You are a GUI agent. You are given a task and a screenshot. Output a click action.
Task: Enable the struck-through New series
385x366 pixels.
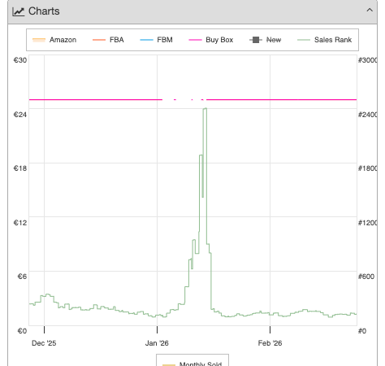tap(266, 40)
